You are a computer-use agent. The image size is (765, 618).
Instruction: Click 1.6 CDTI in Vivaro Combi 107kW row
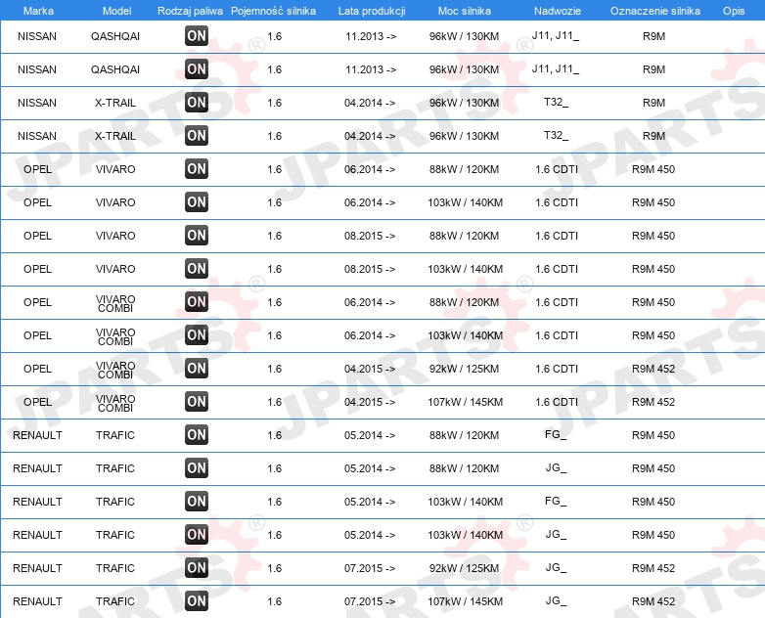[x=557, y=402]
